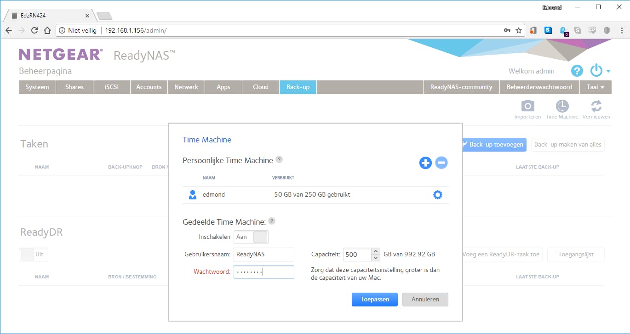Image resolution: width=630 pixels, height=334 pixels.
Task: Click Back-up maken van alles
Action: tap(568, 144)
